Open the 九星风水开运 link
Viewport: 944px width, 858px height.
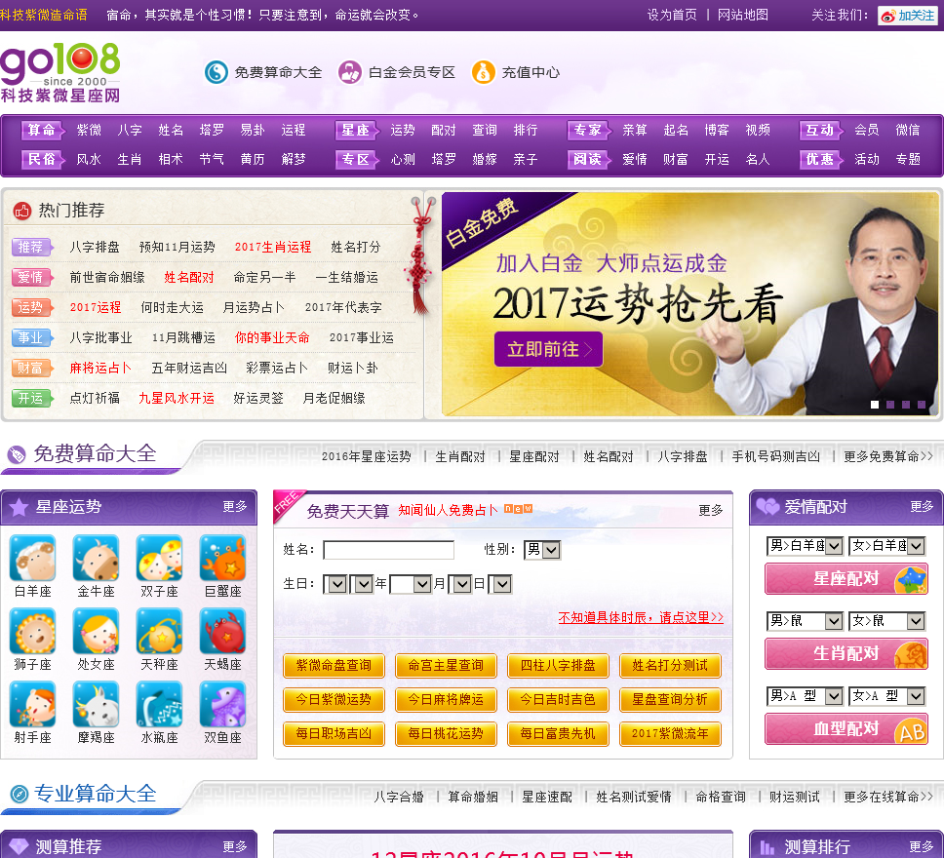click(177, 398)
